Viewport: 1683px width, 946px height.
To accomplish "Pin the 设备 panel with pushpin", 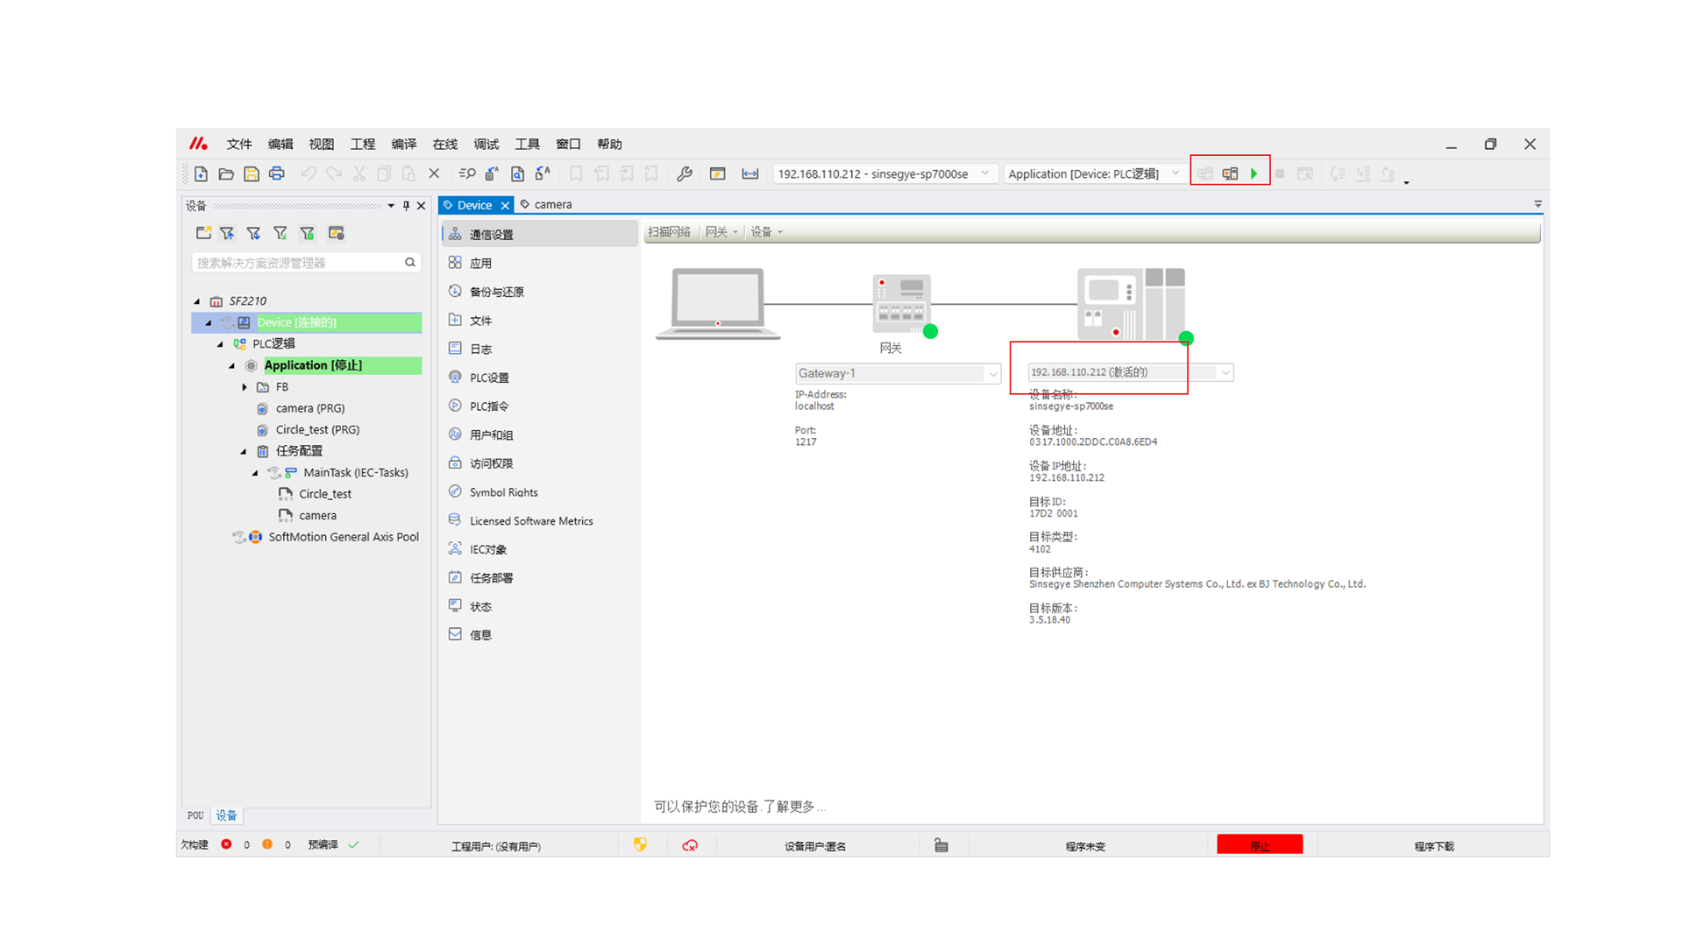I will pos(406,206).
